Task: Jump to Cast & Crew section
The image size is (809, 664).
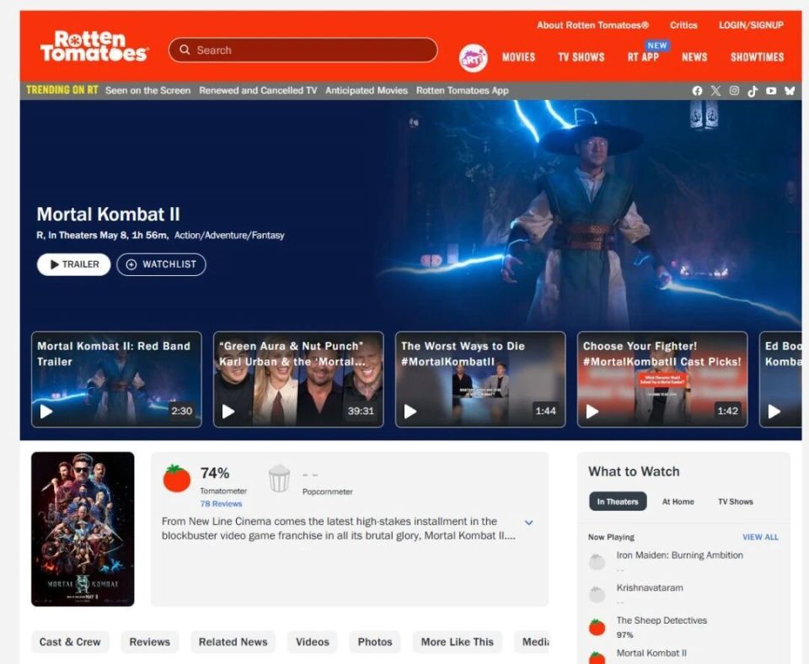Action: coord(70,642)
